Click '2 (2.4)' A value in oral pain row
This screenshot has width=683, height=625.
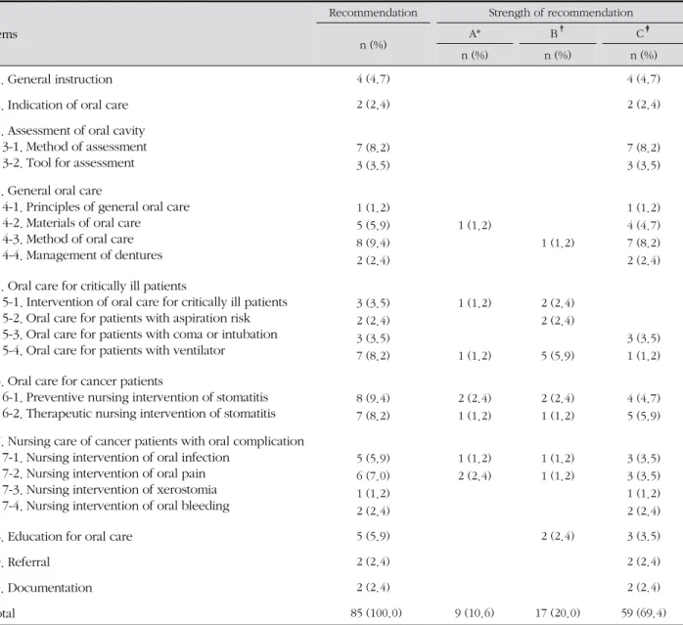[475, 475]
